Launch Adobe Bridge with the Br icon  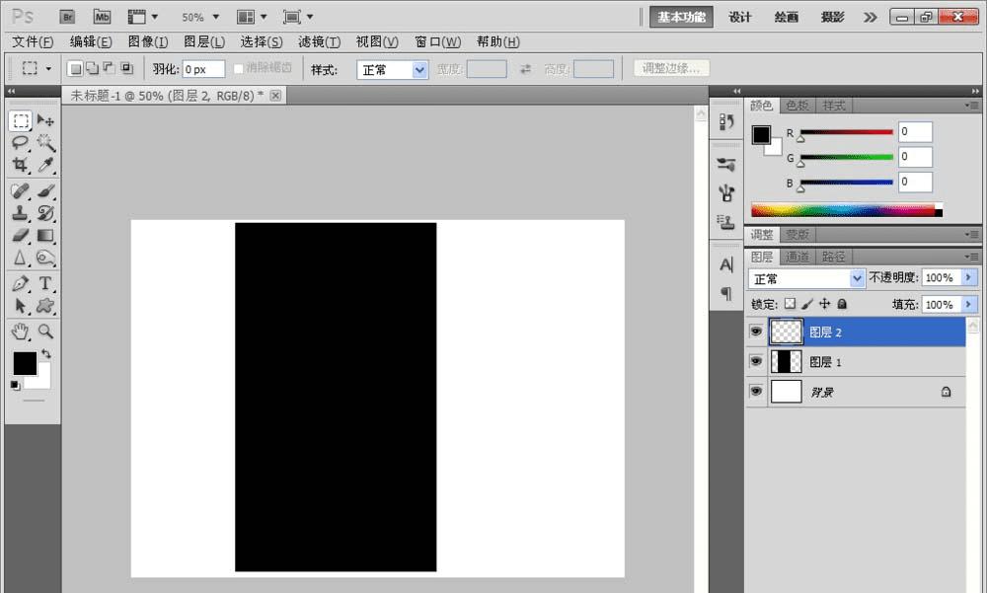(x=68, y=17)
